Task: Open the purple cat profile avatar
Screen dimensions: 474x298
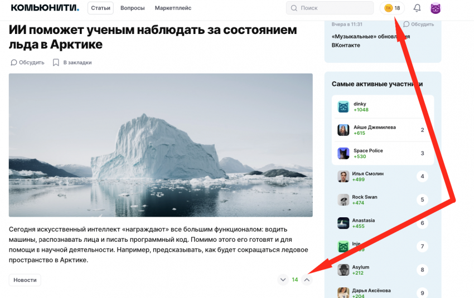Action: (x=436, y=8)
